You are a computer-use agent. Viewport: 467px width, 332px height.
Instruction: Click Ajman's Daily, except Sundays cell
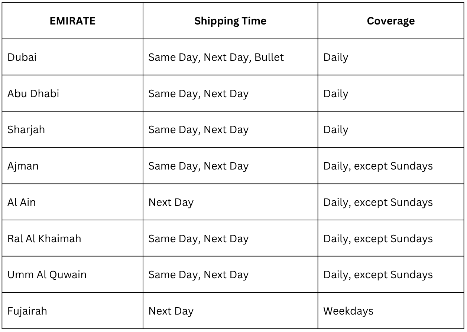378,166
